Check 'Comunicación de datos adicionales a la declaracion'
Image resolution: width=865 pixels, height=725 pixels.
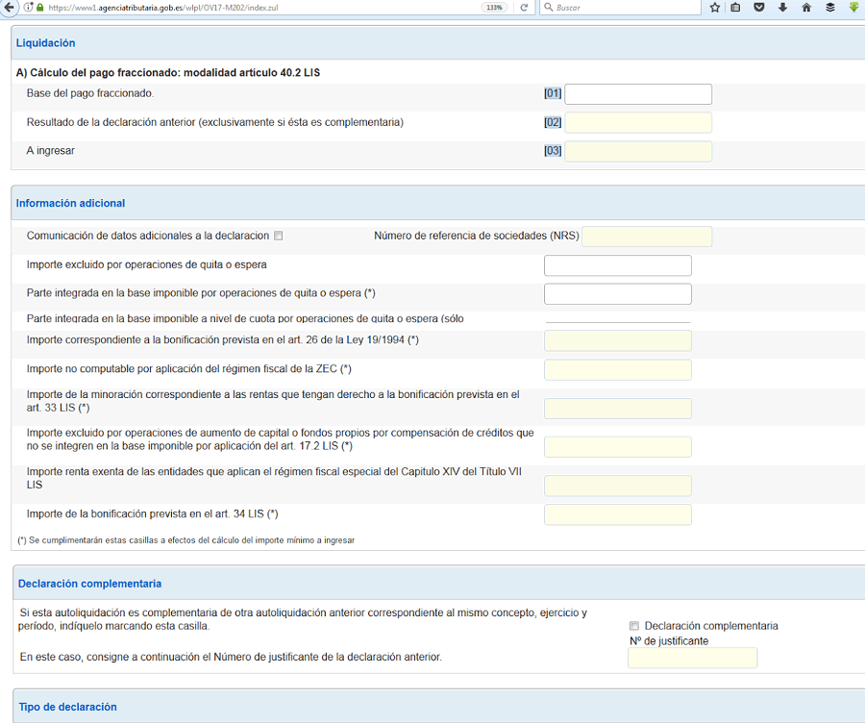[x=278, y=236]
